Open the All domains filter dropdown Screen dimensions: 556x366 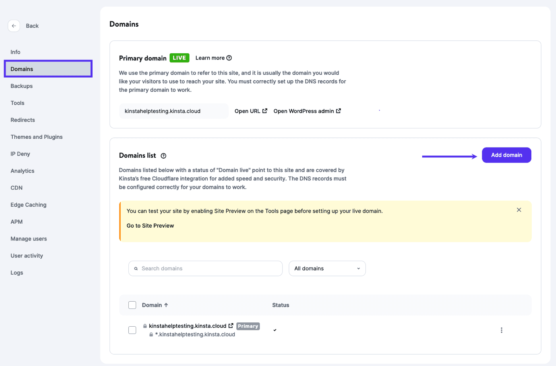(327, 268)
